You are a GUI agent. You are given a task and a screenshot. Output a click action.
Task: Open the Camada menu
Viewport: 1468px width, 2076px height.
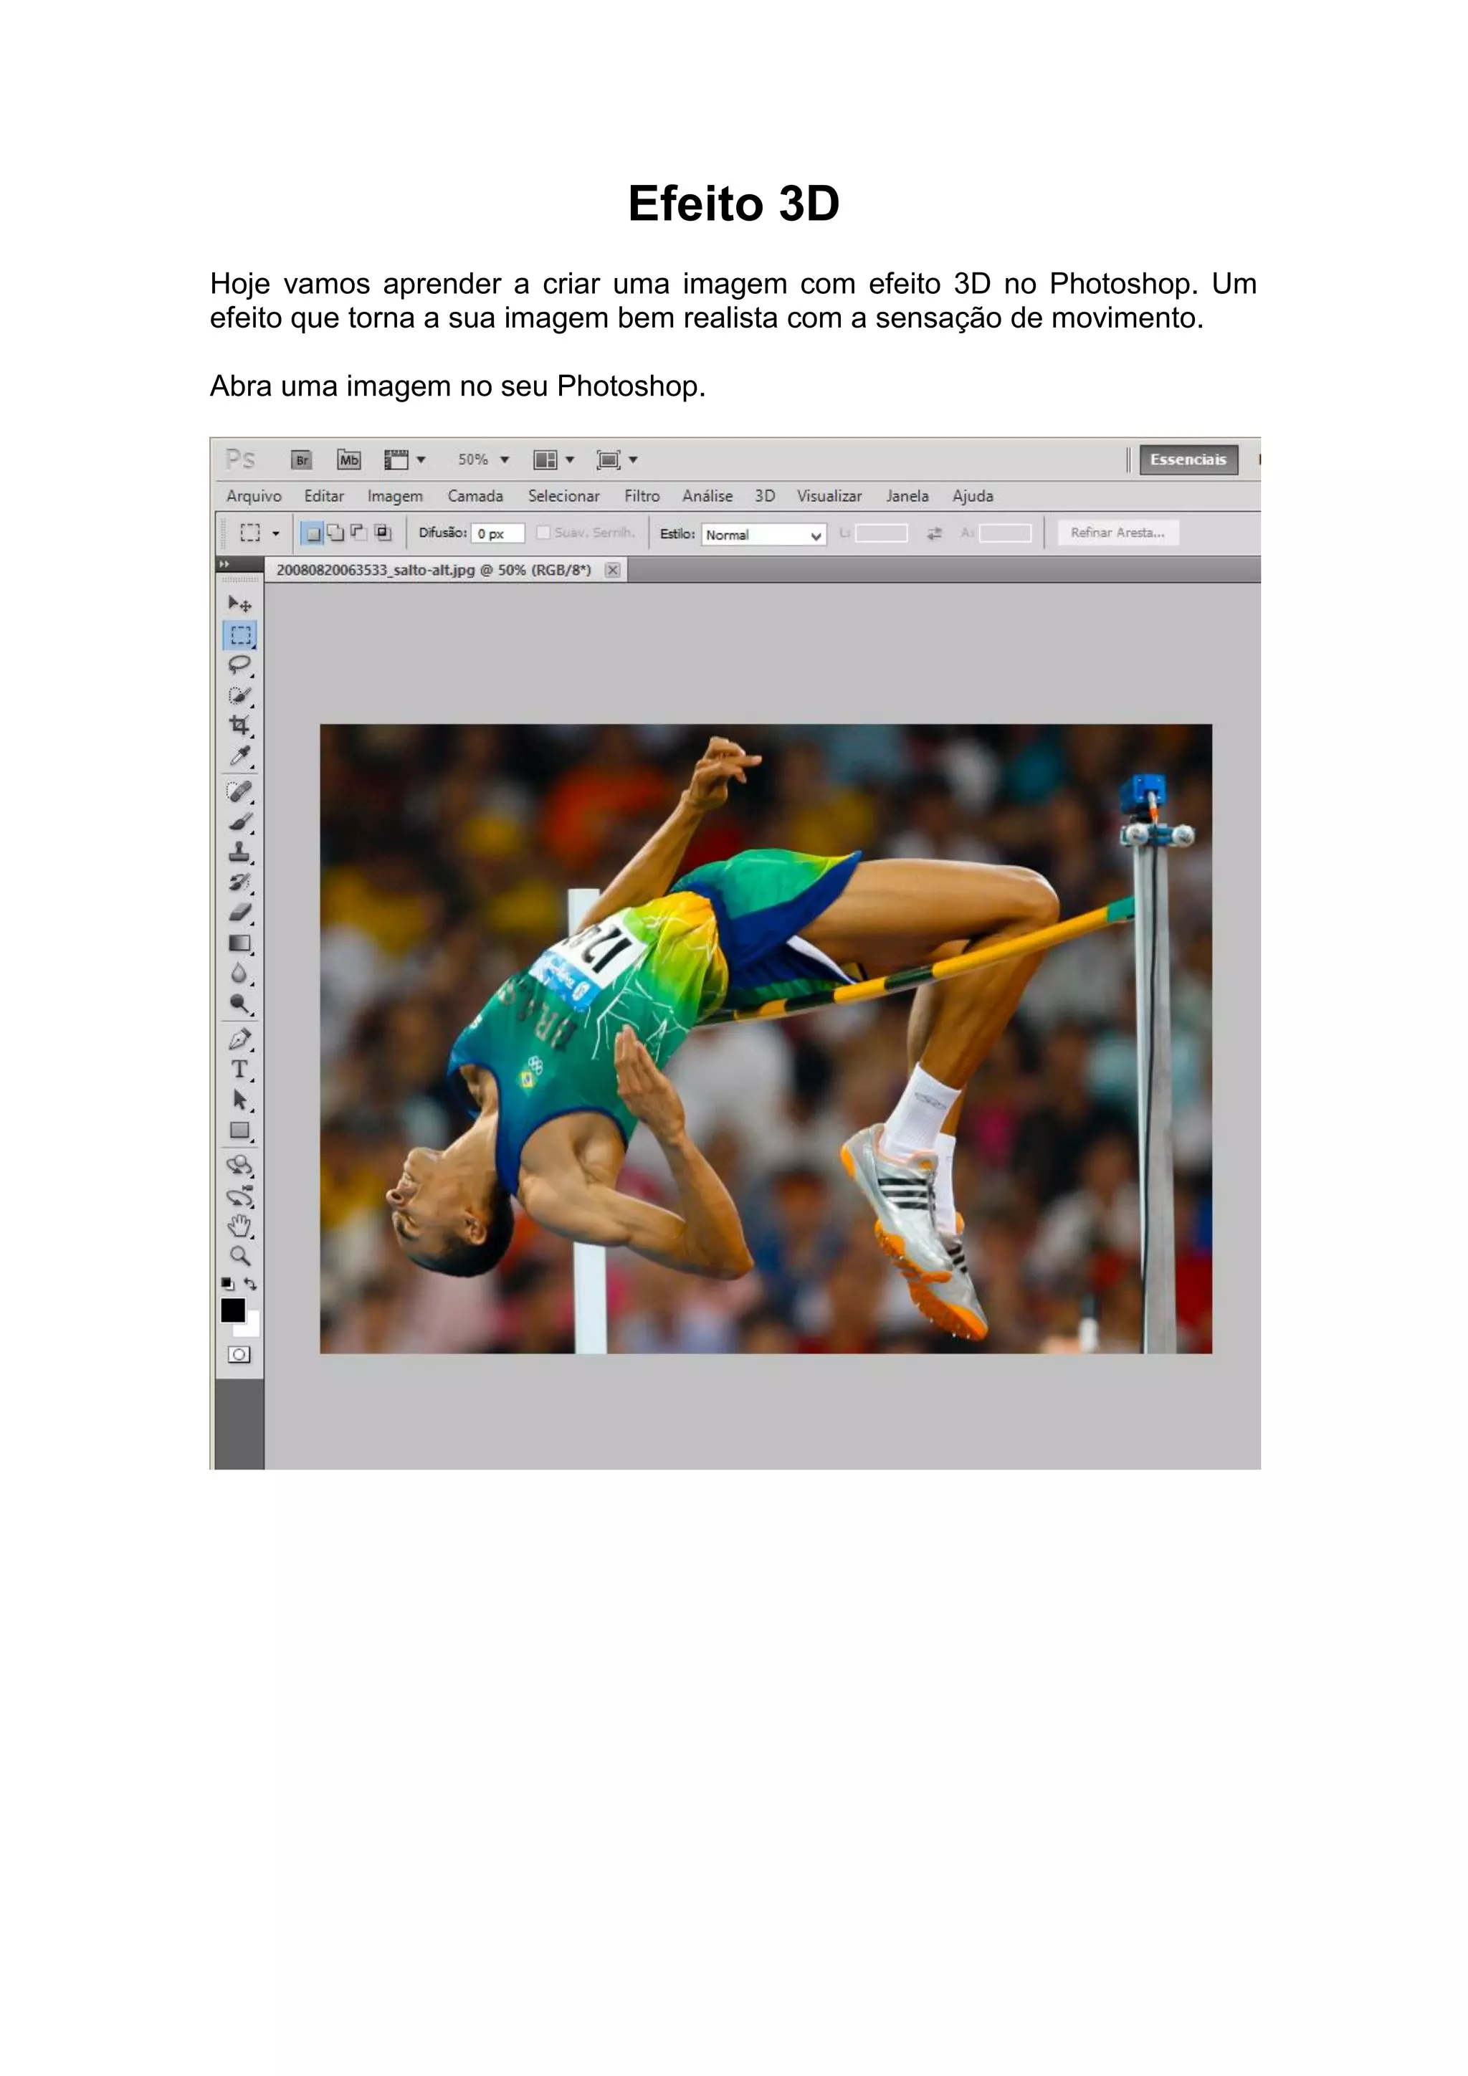tap(475, 495)
